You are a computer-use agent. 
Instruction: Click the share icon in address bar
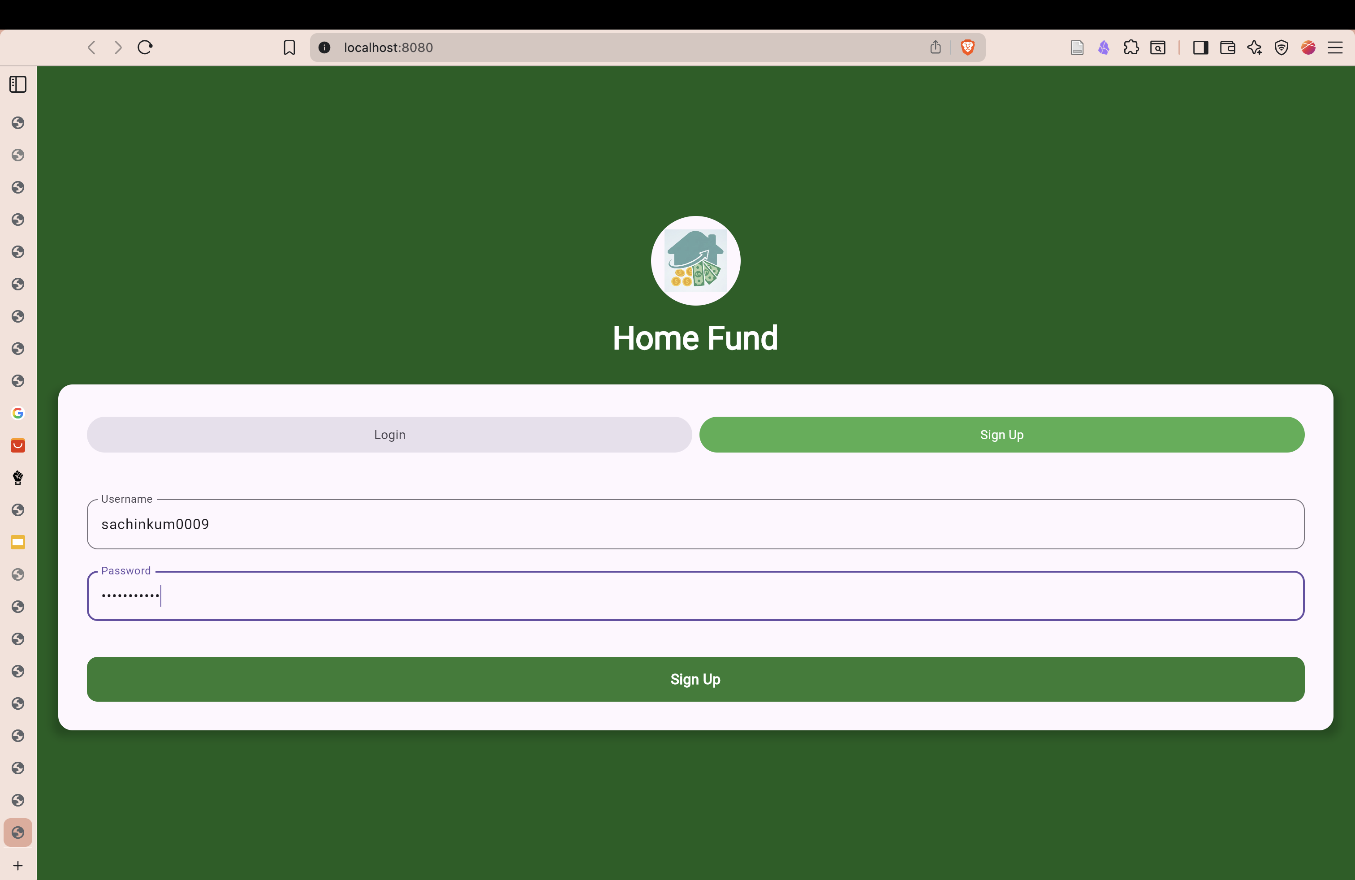(x=936, y=47)
